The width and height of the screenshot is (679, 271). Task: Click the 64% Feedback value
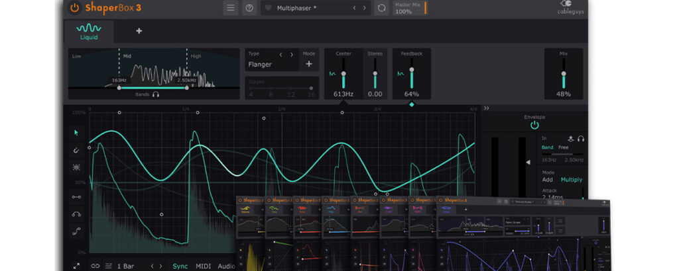[411, 94]
